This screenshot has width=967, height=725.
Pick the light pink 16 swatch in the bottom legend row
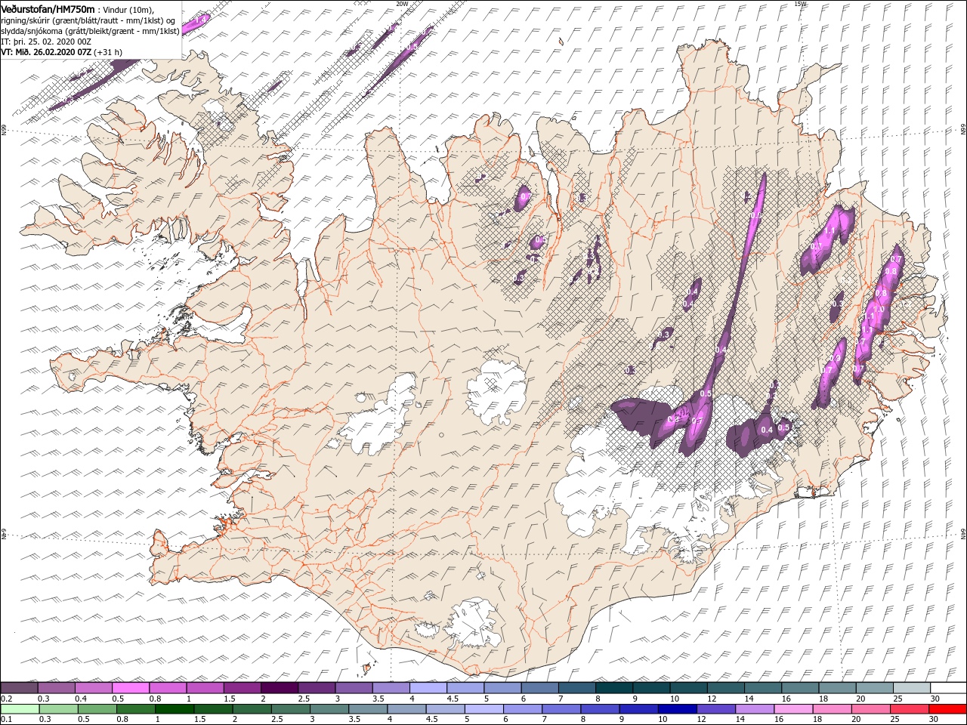(x=792, y=709)
